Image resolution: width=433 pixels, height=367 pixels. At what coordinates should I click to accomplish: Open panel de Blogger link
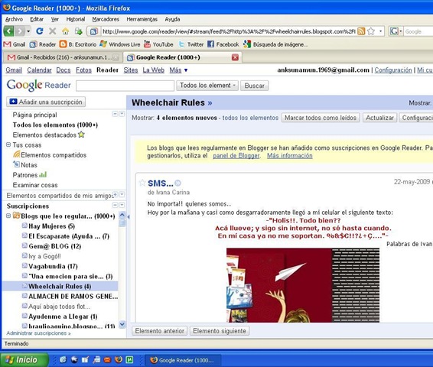(236, 156)
